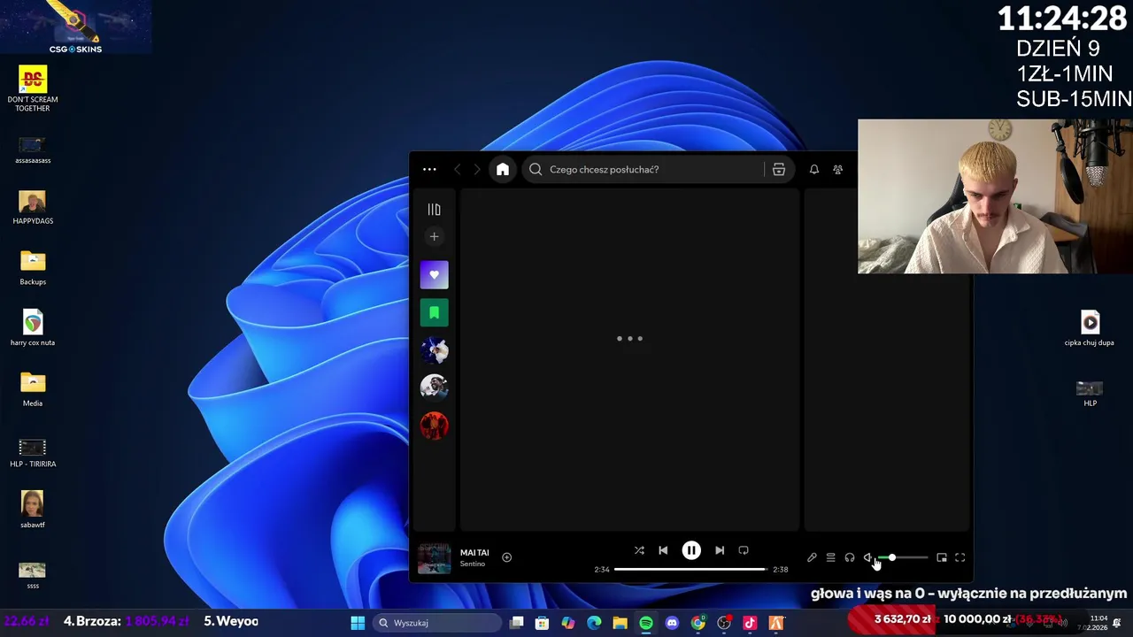Open TikTok app from taskbar
Viewport: 1133px width, 637px height.
[x=750, y=623]
